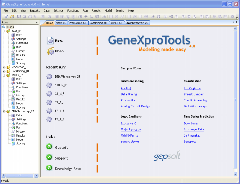Open the Scoring menu

pyautogui.click(x=120, y=10)
